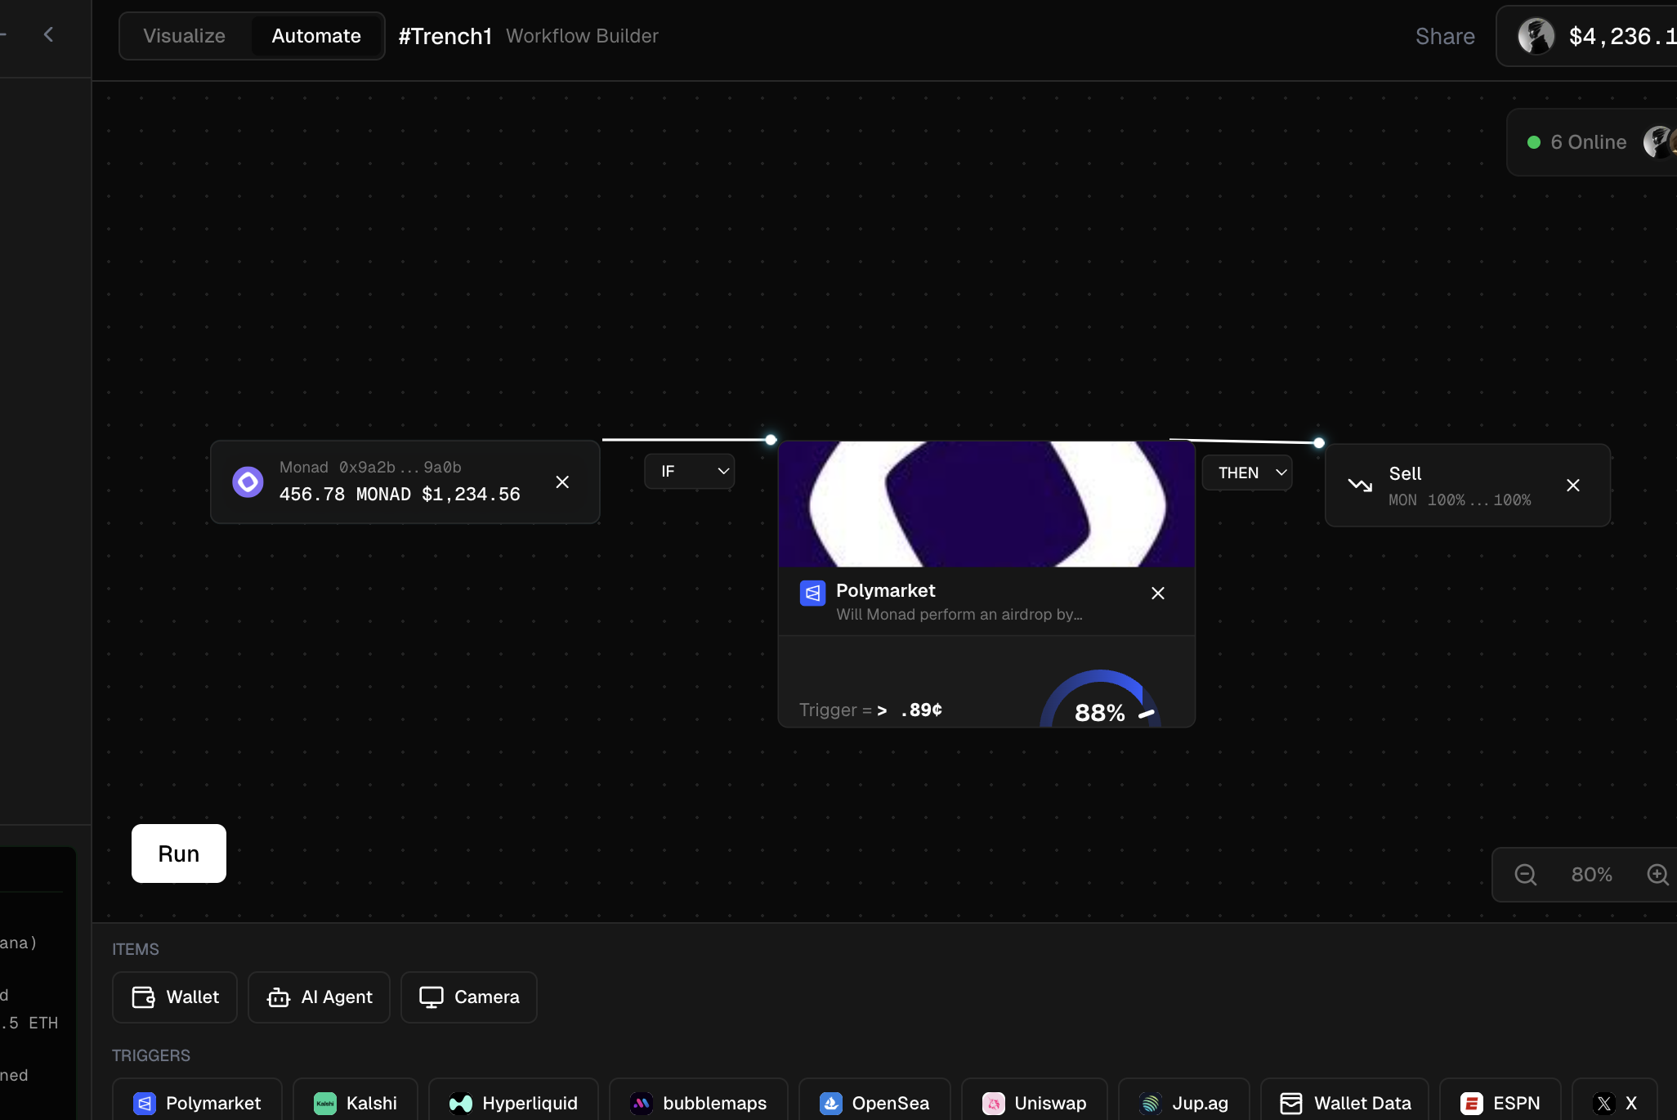
Task: Select the Kalshi trigger
Action: tap(354, 1102)
